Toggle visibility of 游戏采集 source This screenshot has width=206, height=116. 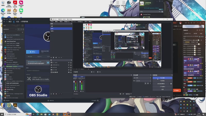[69, 67]
